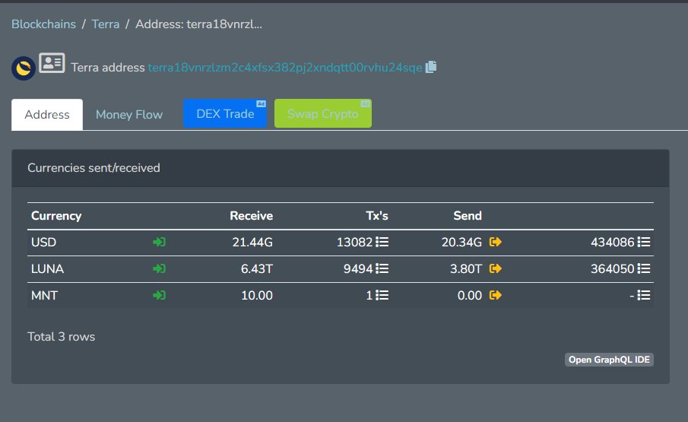Click green receive arrow icon in USD row
The width and height of the screenshot is (688, 422).
[x=160, y=242]
